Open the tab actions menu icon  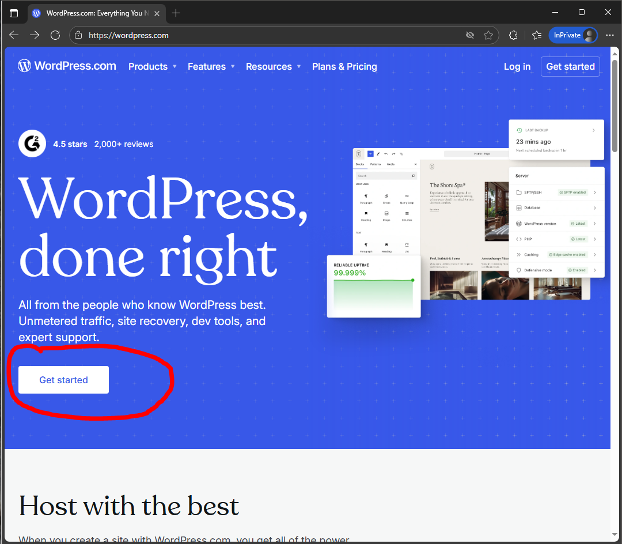[14, 13]
